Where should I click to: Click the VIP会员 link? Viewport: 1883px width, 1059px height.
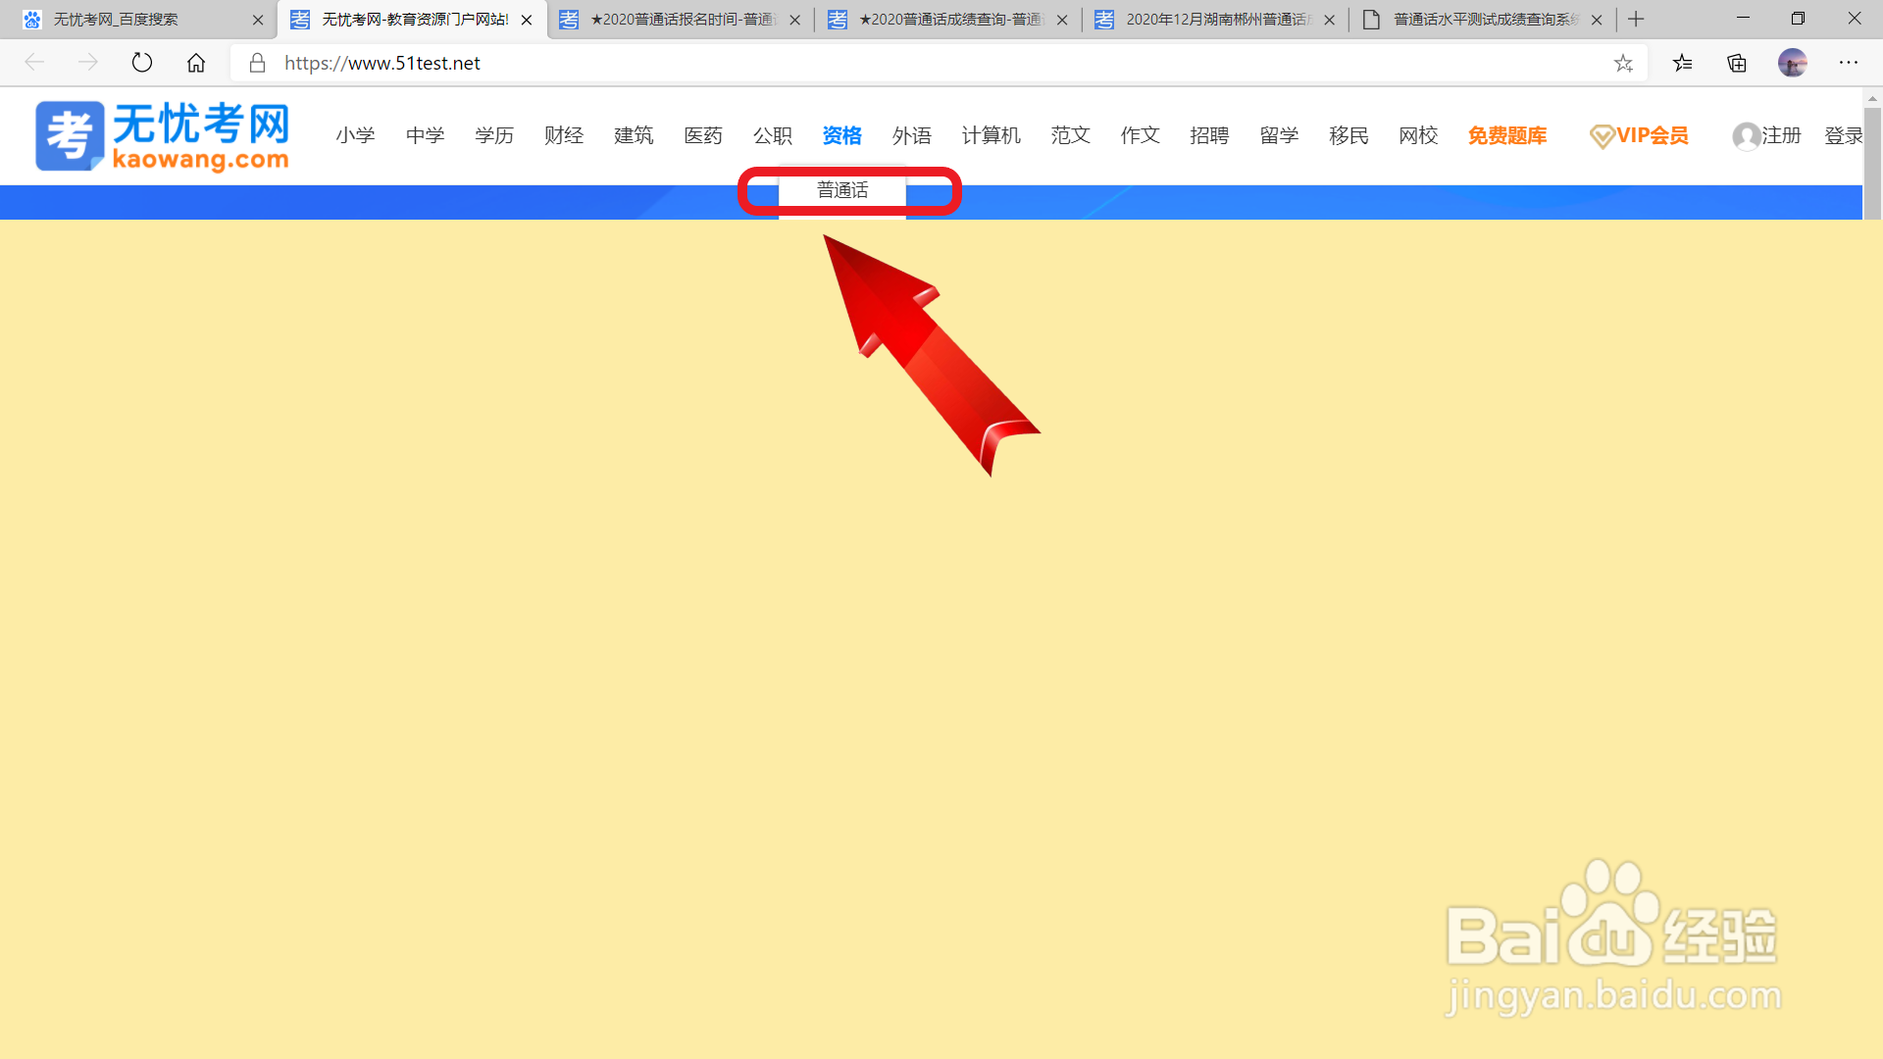[1639, 135]
